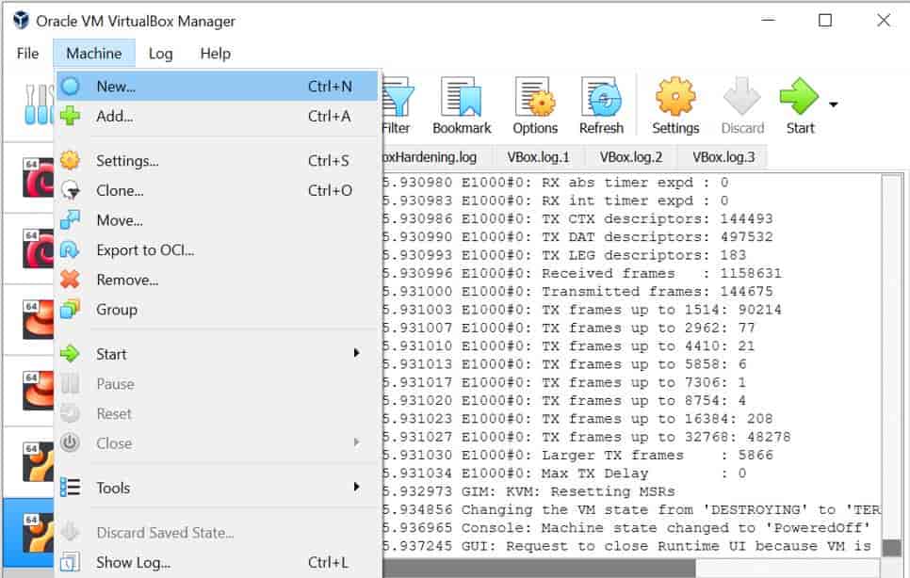Open the Start toolbar dropdown arrow
This screenshot has width=910, height=578.
tap(834, 104)
